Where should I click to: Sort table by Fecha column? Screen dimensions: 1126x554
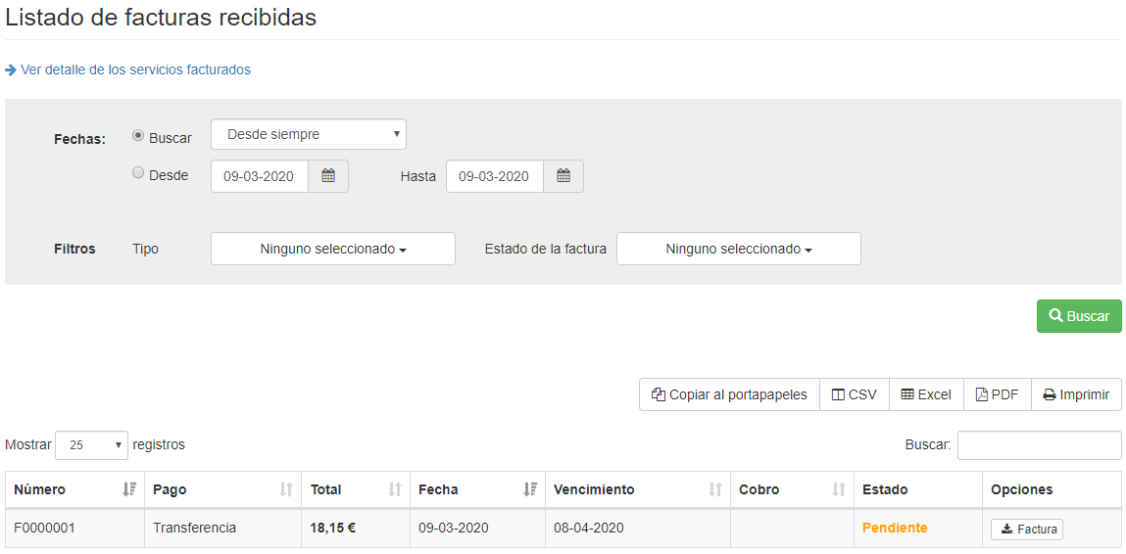point(476,489)
